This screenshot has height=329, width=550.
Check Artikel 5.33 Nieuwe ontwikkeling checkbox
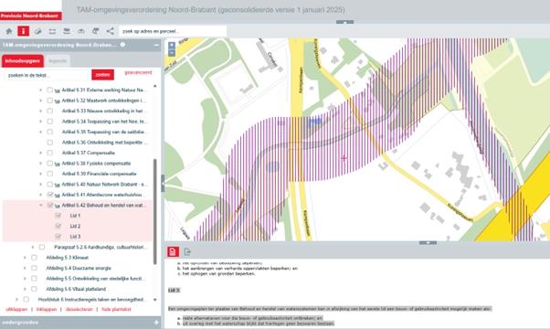(x=50, y=111)
